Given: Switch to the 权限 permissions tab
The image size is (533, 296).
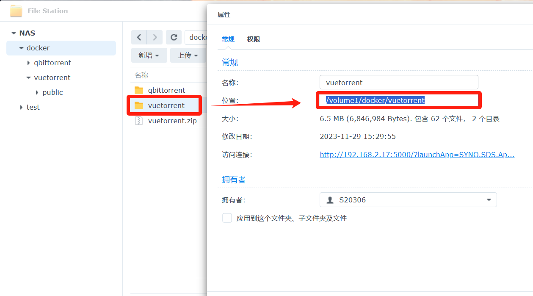Looking at the screenshot, I should pyautogui.click(x=253, y=39).
